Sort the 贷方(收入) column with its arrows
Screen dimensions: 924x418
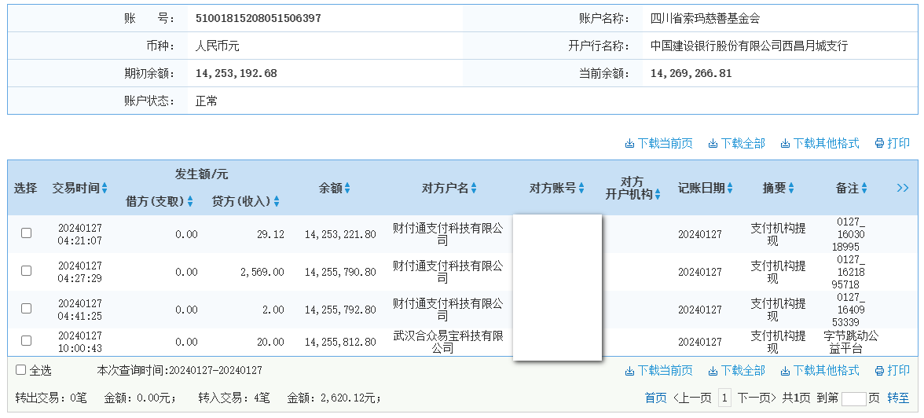pyautogui.click(x=277, y=202)
